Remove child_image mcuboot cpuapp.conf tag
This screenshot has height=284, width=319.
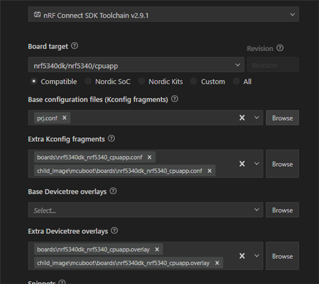click(x=210, y=170)
